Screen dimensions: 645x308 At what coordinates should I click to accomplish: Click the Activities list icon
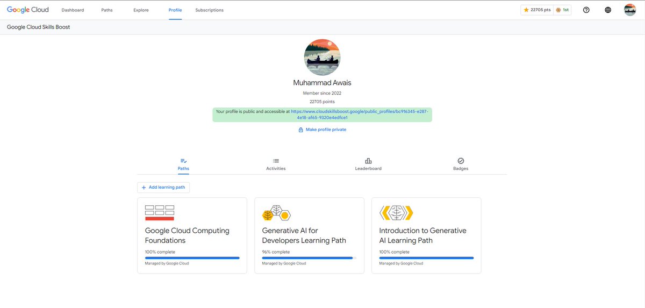[276, 161]
